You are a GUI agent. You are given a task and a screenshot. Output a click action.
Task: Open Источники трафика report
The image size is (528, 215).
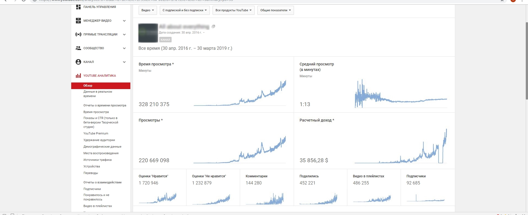97,160
